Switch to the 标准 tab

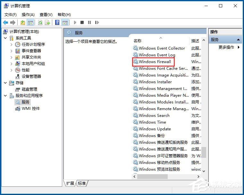point(82,183)
